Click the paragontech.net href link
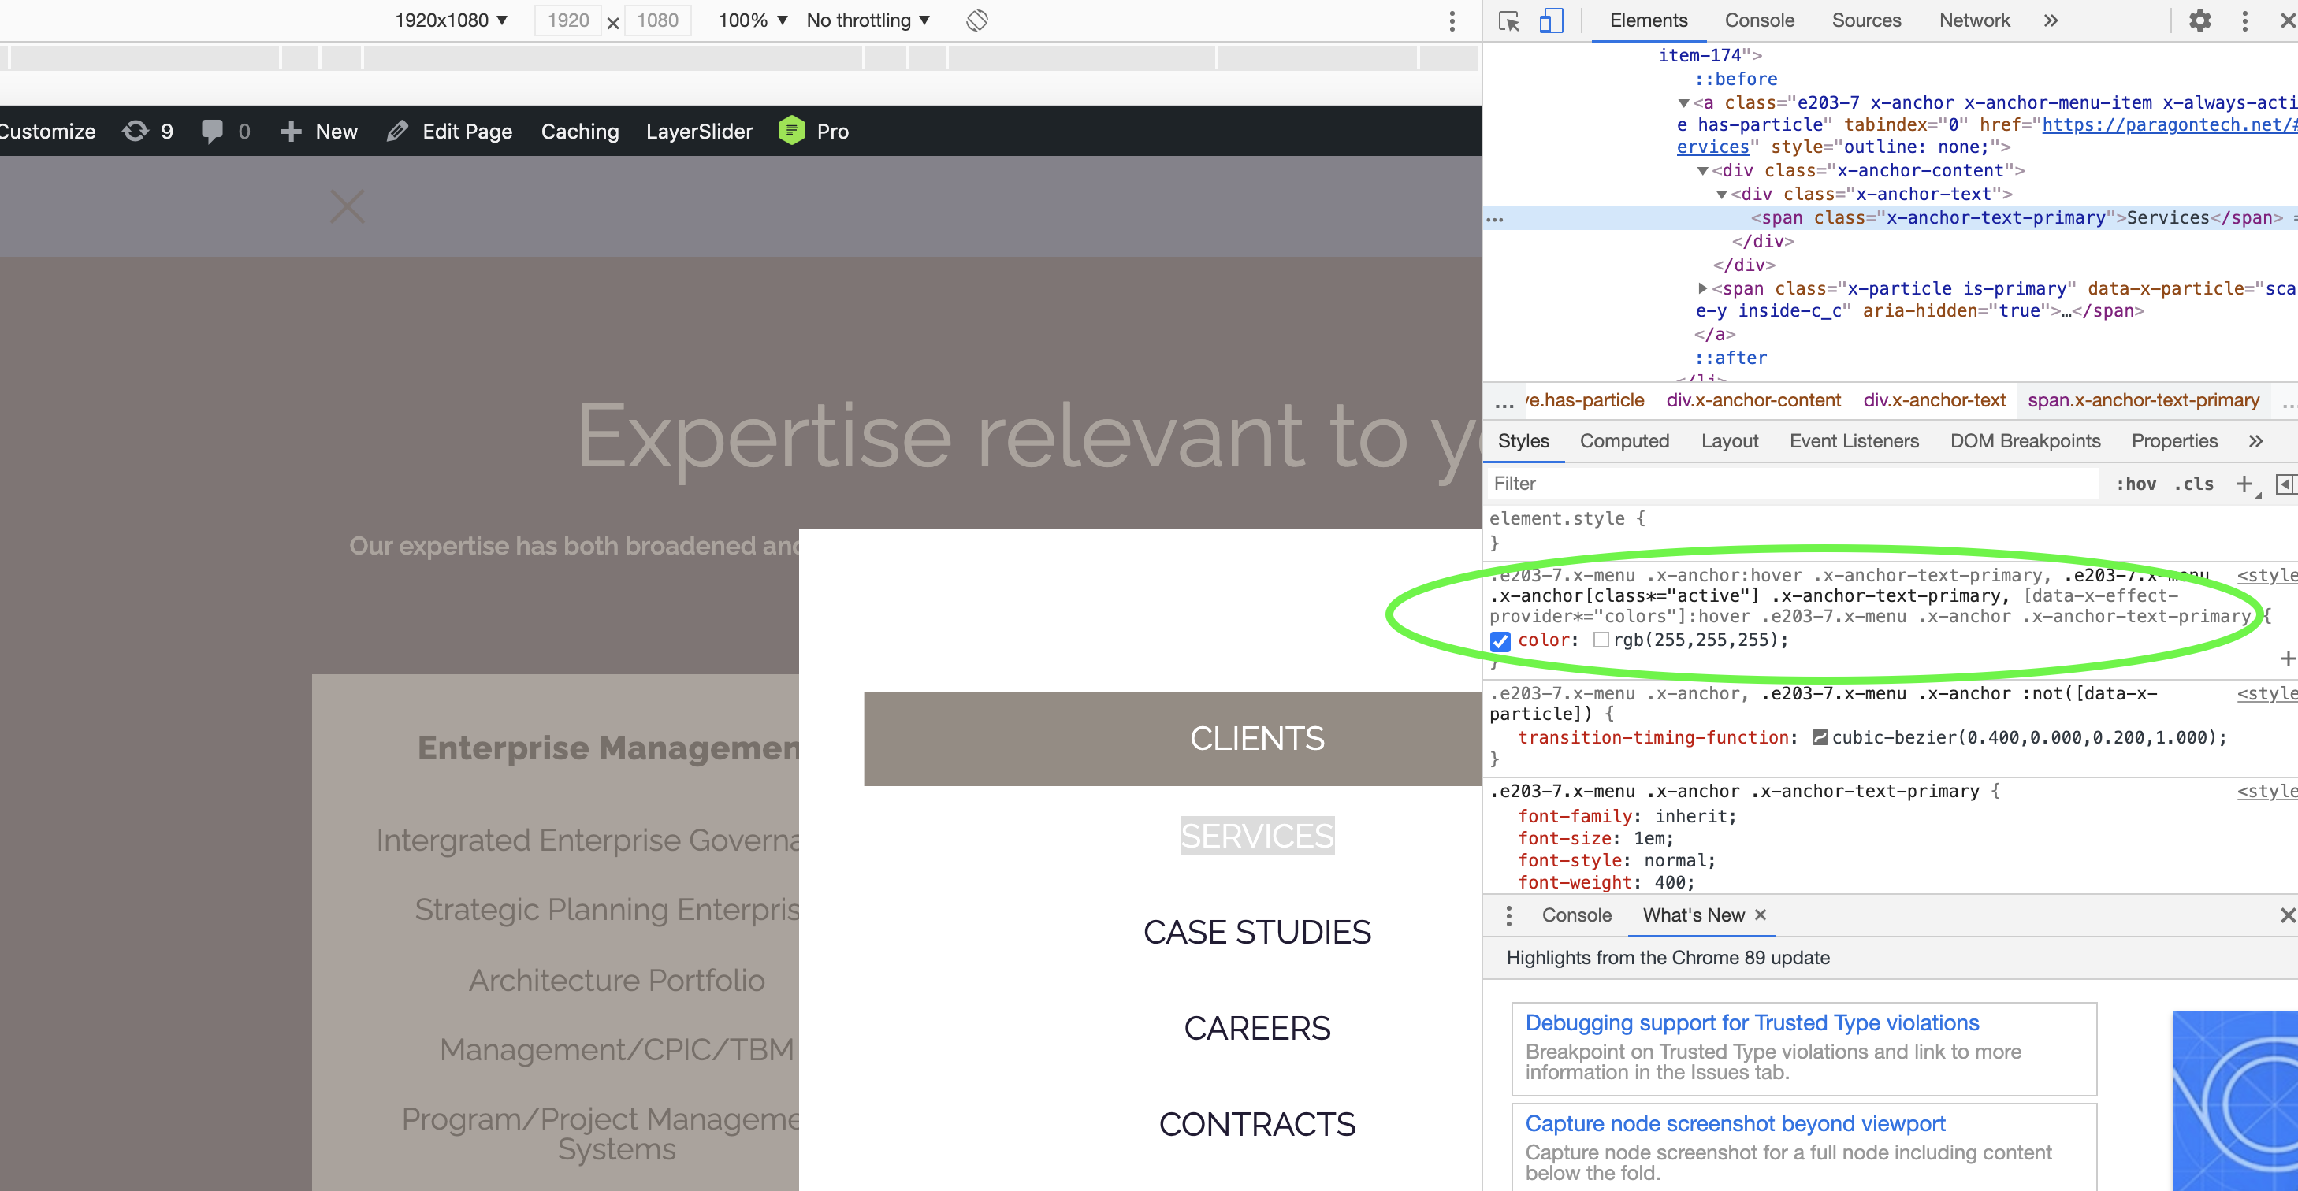Screen dimensions: 2298x1191 [x=2169, y=124]
